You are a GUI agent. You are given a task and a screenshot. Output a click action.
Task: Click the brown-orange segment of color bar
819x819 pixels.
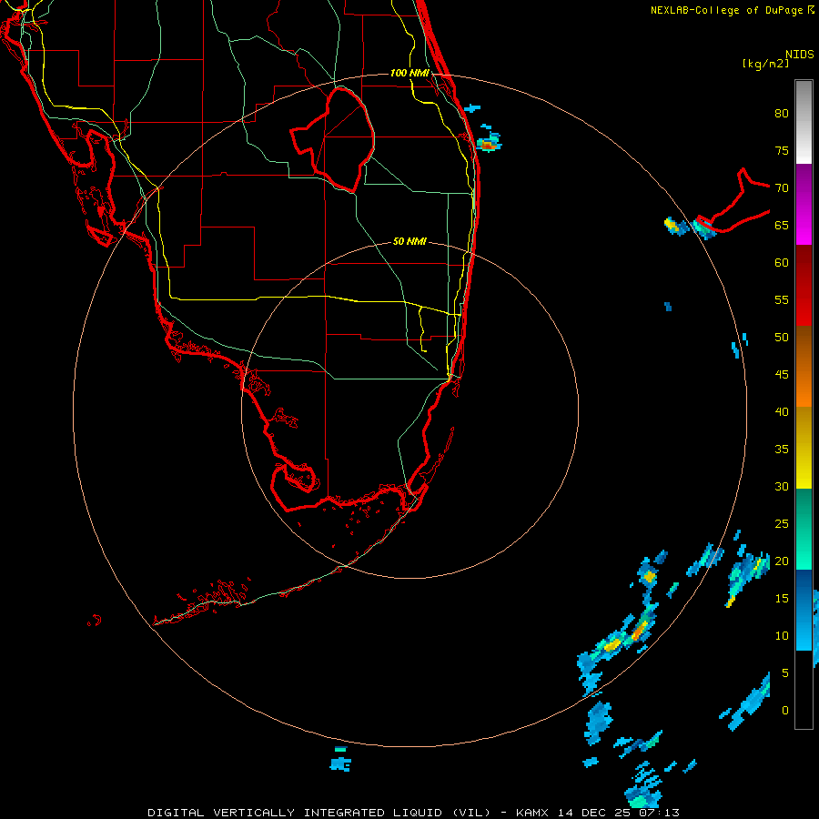pyautogui.click(x=804, y=366)
